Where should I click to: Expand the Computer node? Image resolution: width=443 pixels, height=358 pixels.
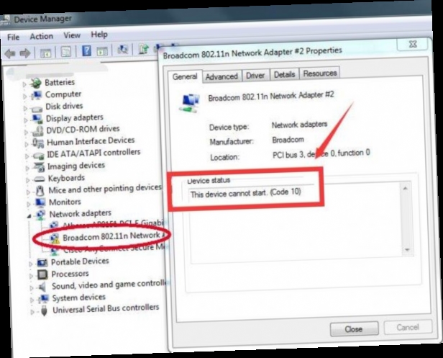pyautogui.click(x=25, y=97)
